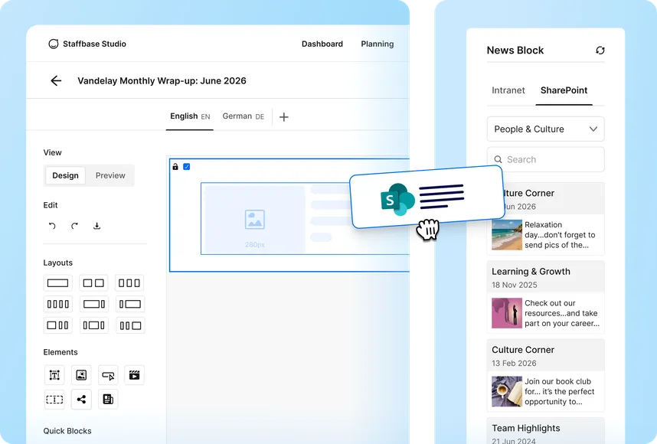Refresh the News Block panel

point(600,51)
